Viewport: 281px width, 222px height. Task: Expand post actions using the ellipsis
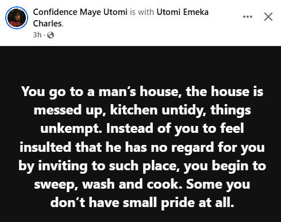pos(248,17)
